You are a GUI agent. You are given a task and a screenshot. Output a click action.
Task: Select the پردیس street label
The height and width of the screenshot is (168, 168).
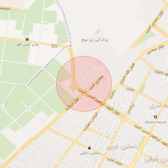[x=131, y=109]
